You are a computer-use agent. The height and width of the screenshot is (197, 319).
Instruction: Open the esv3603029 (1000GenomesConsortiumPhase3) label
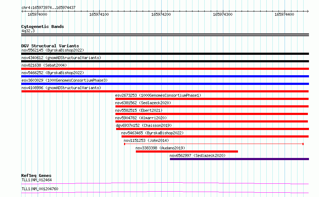pos(65,80)
